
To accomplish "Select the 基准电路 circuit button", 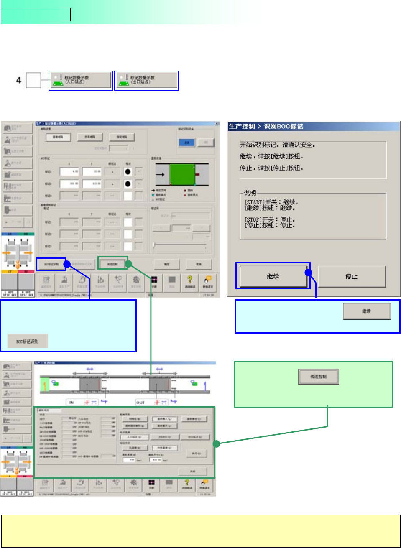I will (x=58, y=137).
